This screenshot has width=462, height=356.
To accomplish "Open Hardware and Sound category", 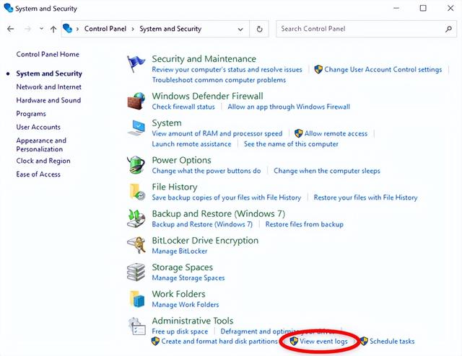I will click(48, 100).
